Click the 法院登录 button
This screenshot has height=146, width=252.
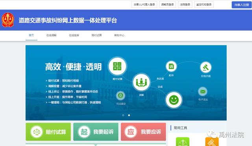pos(185,5)
